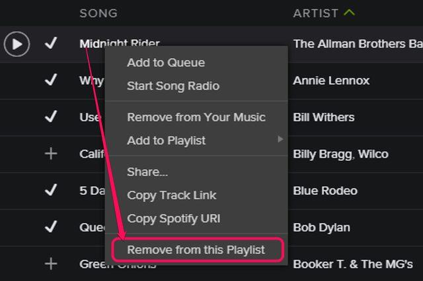Unsave the Bill Withers song checkmark
423x281 pixels.
point(51,117)
